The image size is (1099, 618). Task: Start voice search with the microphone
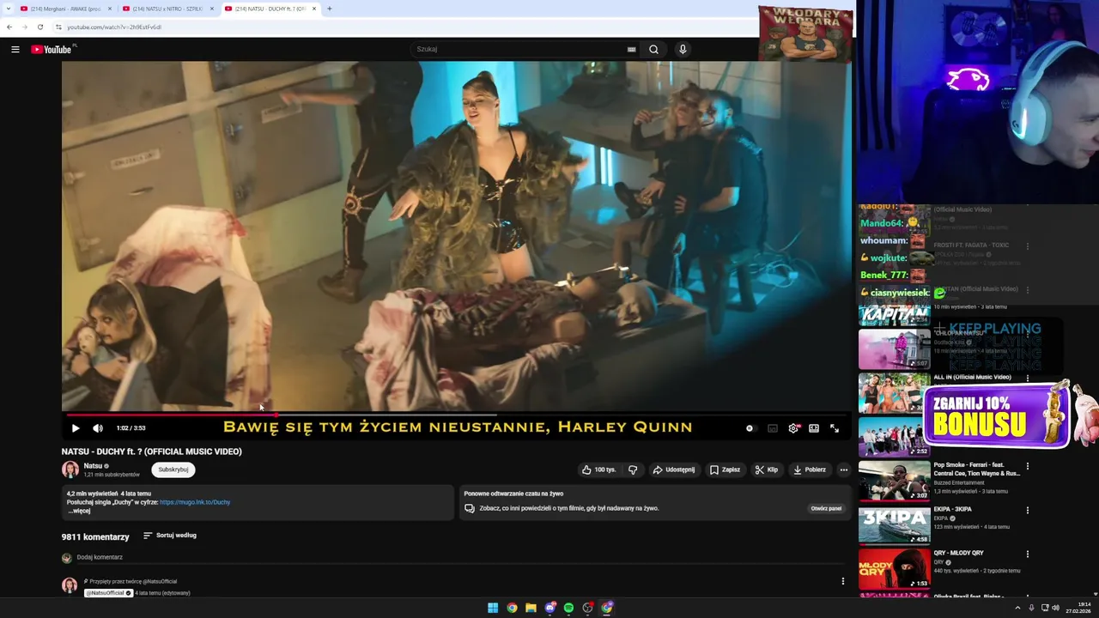click(x=683, y=49)
